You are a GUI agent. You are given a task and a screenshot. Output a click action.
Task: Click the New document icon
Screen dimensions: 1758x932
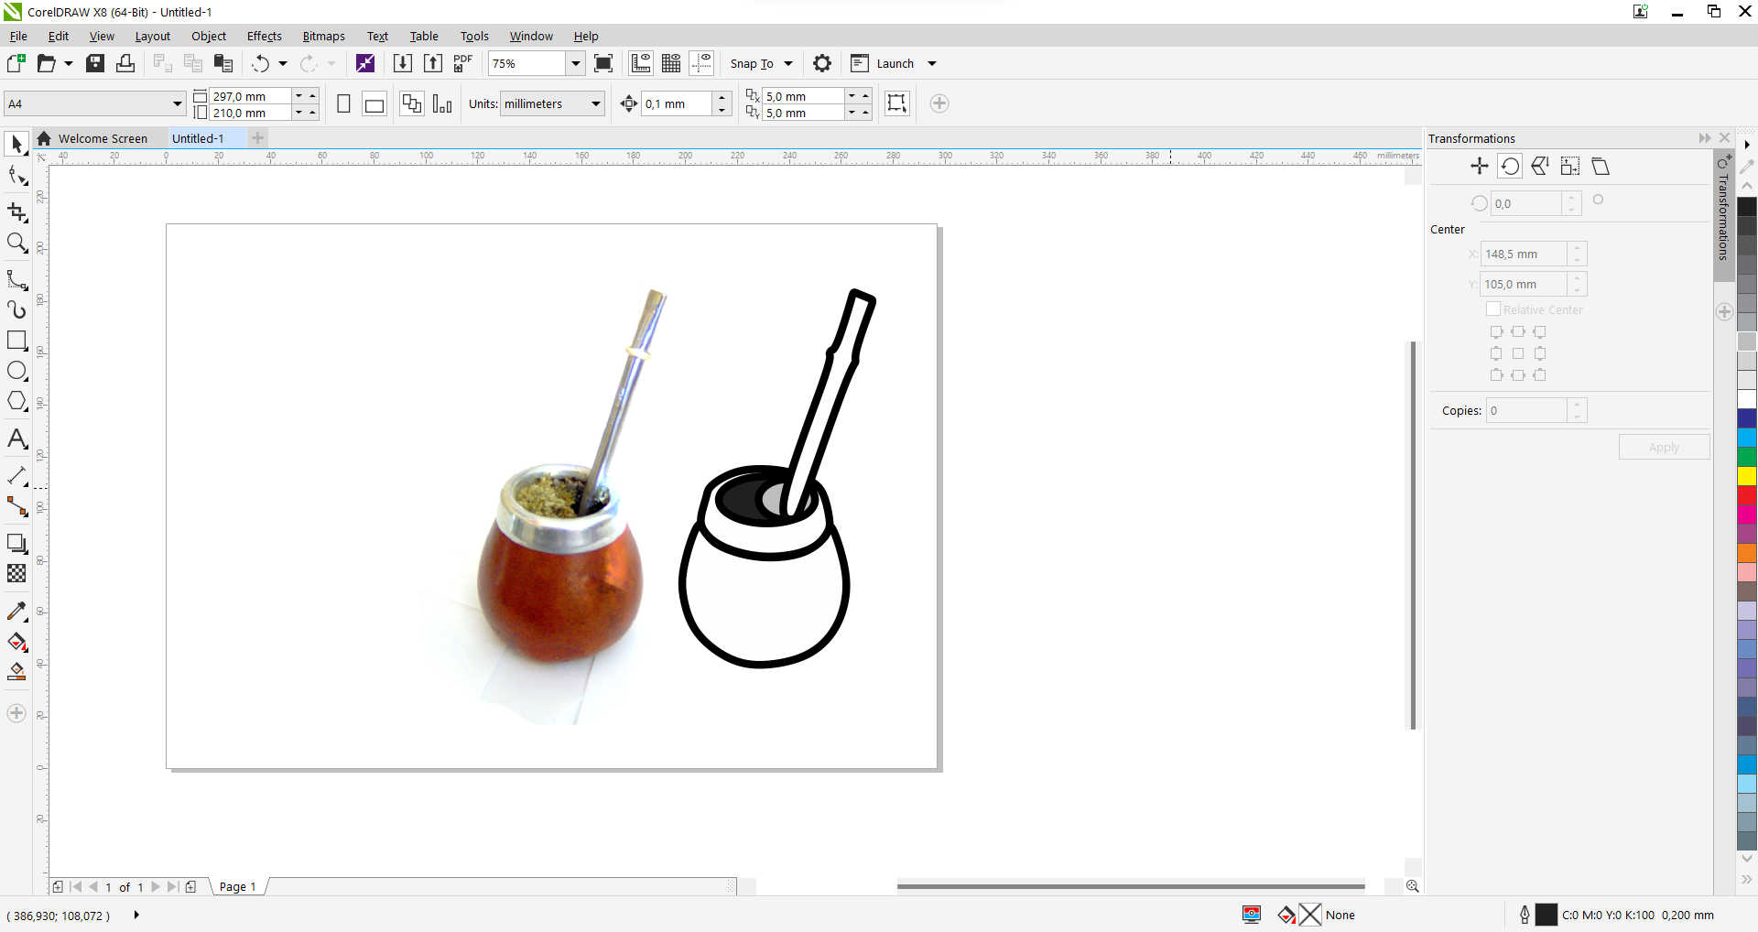click(16, 63)
